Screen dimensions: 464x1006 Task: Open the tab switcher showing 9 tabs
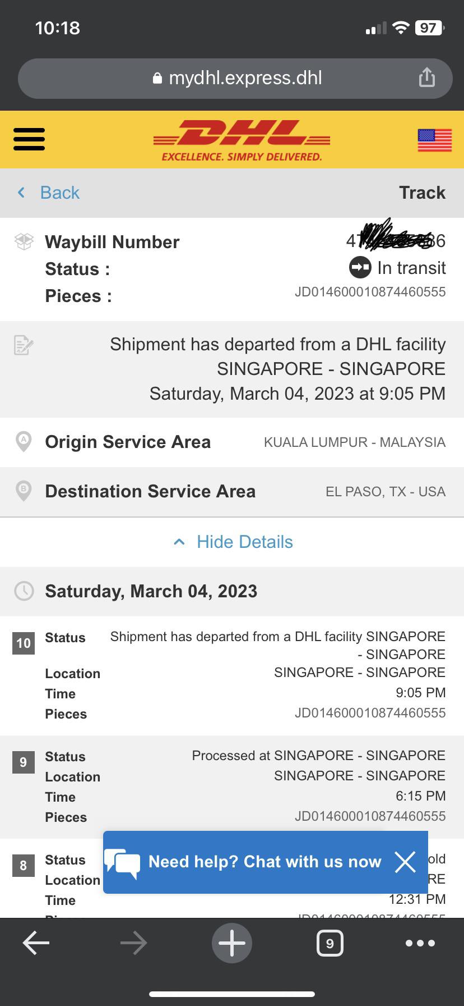(330, 944)
